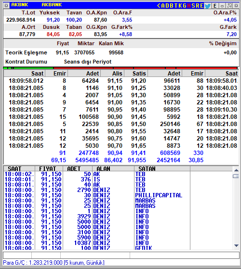Click the weighted ask average 91,955
Viewport: 241px width, 269px height.
point(137,160)
